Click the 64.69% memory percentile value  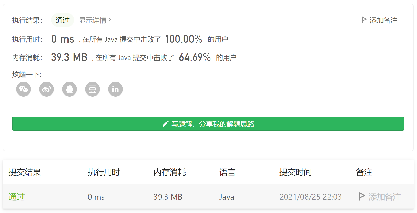[x=195, y=57]
